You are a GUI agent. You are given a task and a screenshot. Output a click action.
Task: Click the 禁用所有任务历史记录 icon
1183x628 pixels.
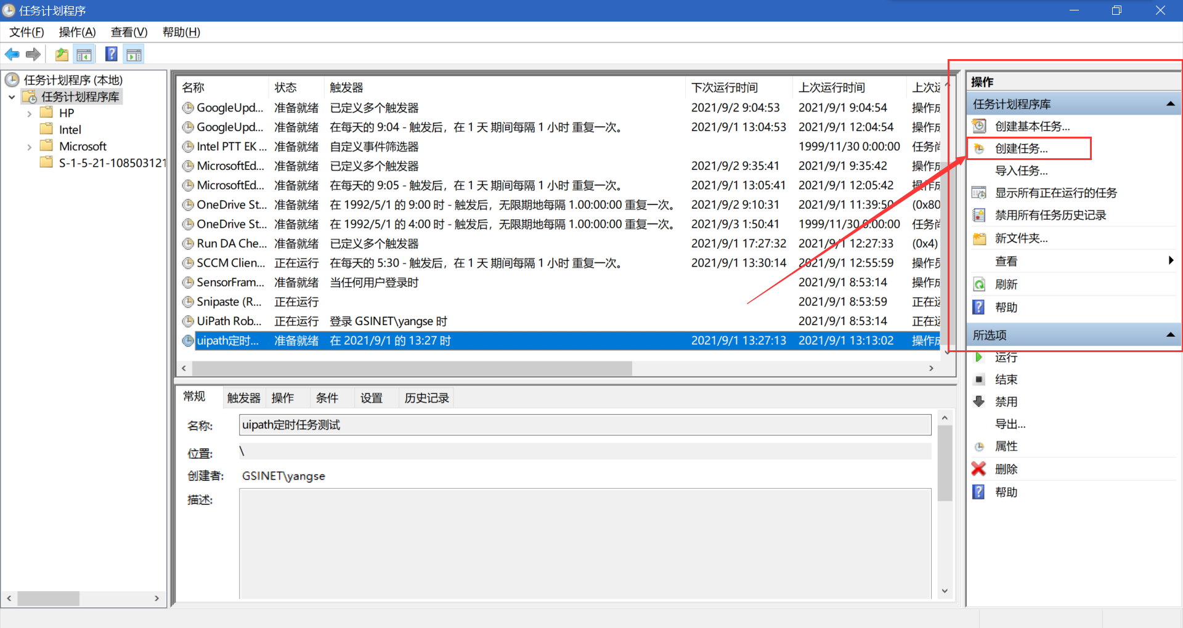pyautogui.click(x=979, y=215)
